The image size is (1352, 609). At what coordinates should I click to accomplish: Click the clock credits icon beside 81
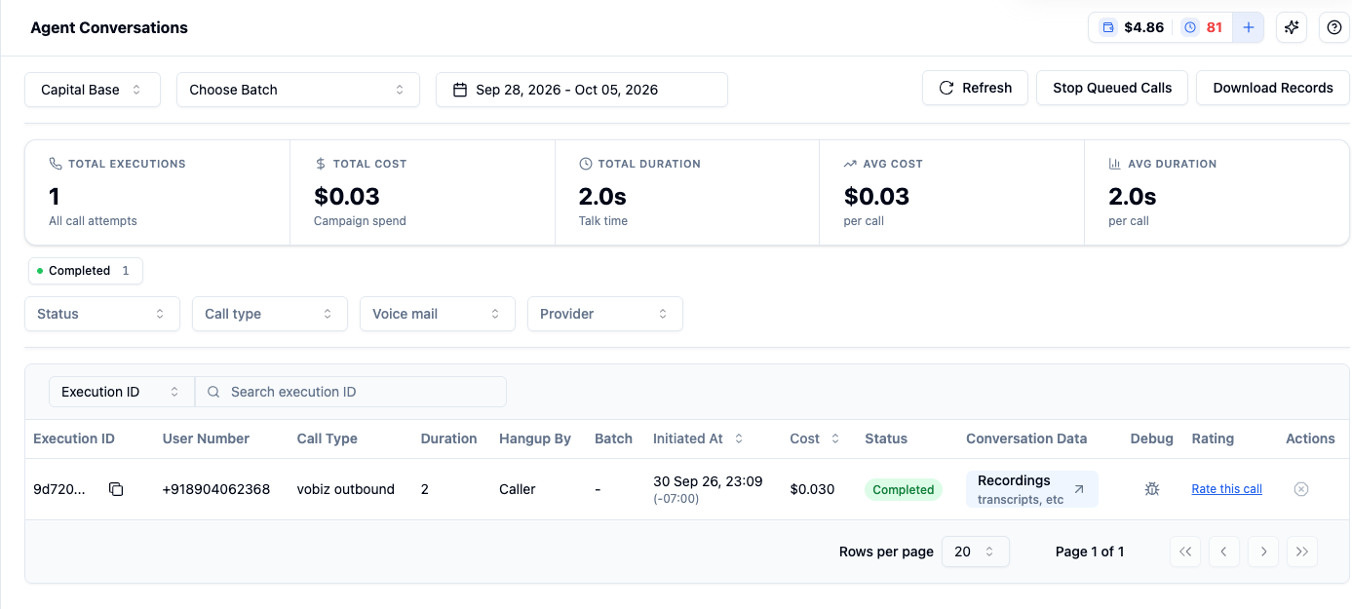click(1189, 27)
